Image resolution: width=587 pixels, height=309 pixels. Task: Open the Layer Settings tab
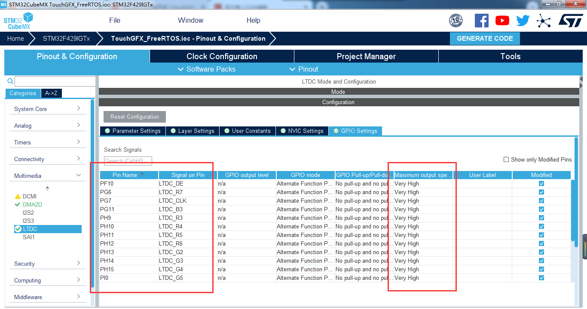[x=193, y=131]
